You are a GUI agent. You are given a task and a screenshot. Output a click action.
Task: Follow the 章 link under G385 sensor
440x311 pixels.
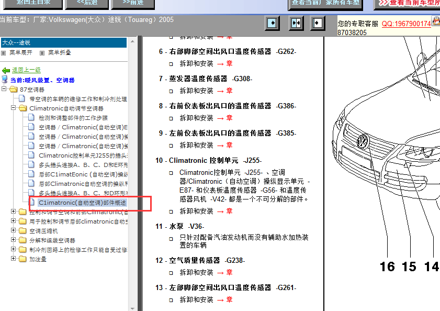(229, 145)
